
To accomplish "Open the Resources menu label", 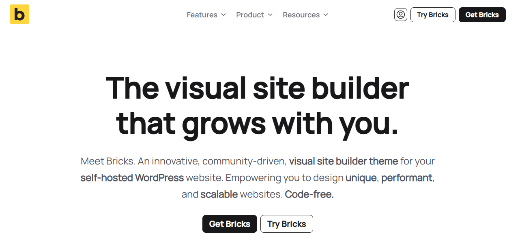I will (301, 15).
